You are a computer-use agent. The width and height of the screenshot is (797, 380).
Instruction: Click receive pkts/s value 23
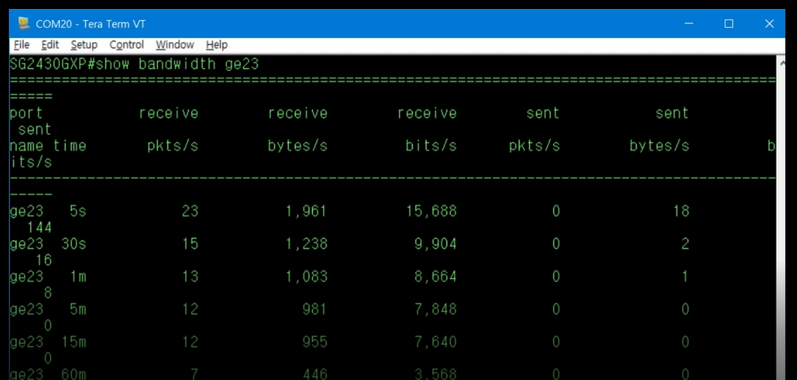(190, 211)
